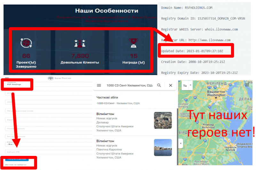
Task: Click the Тип организации input field
Action: 49,136
